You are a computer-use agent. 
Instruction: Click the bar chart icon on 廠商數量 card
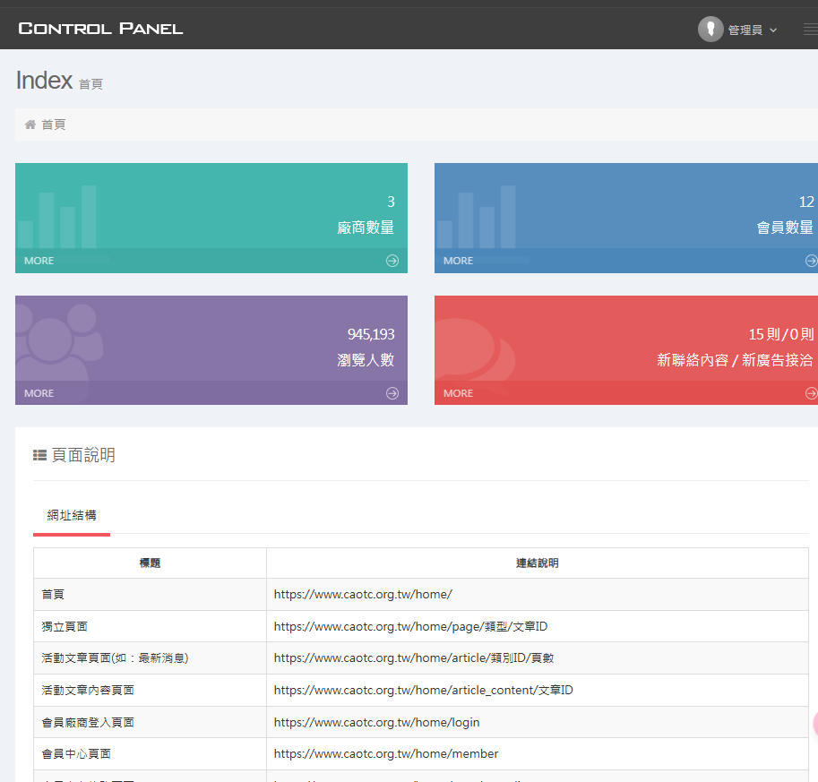coord(57,217)
